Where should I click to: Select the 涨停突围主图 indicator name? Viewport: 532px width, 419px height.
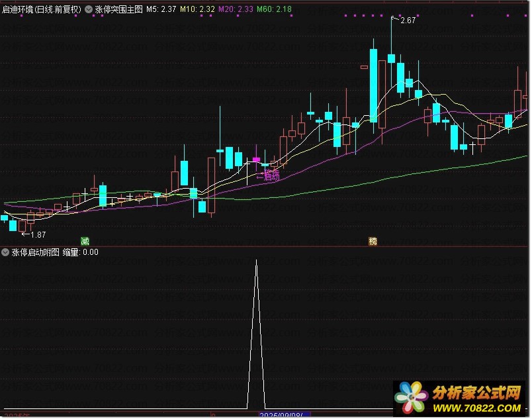[118, 9]
